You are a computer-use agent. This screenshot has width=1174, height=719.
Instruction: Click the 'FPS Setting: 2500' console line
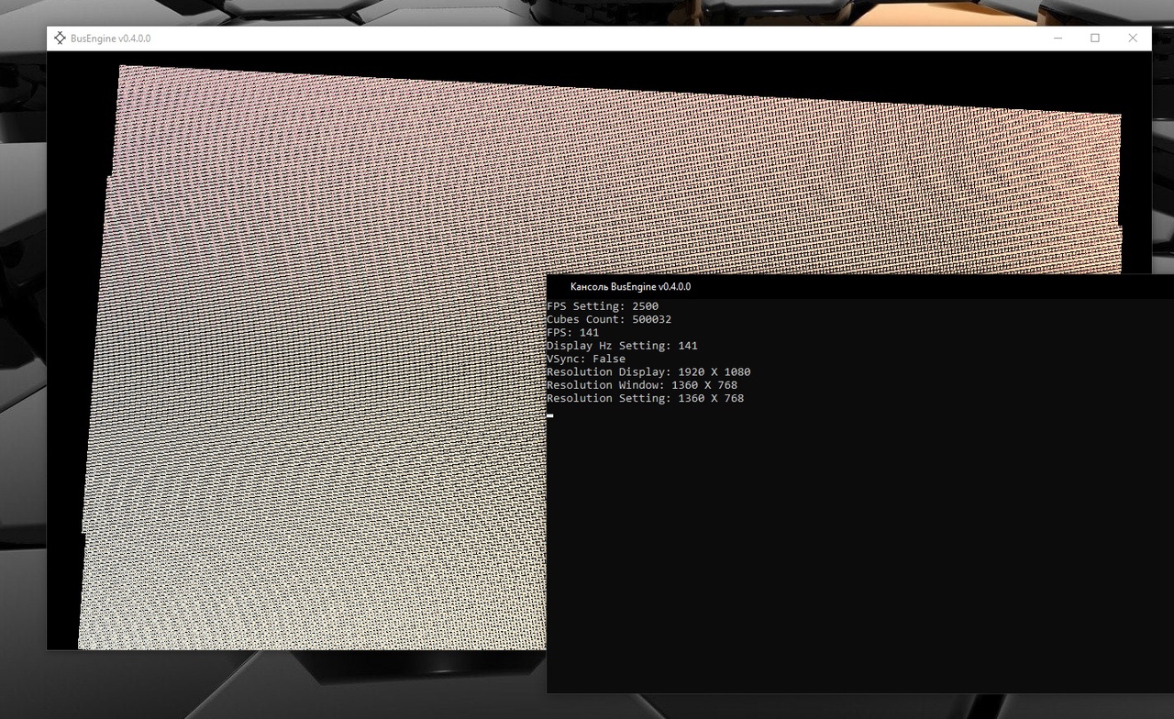[603, 306]
